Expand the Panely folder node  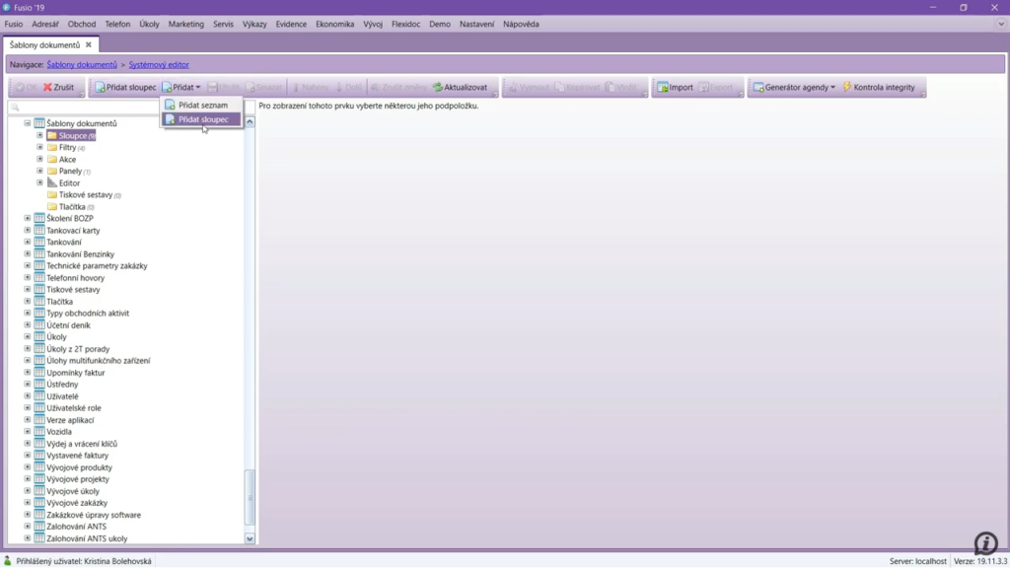[39, 172]
